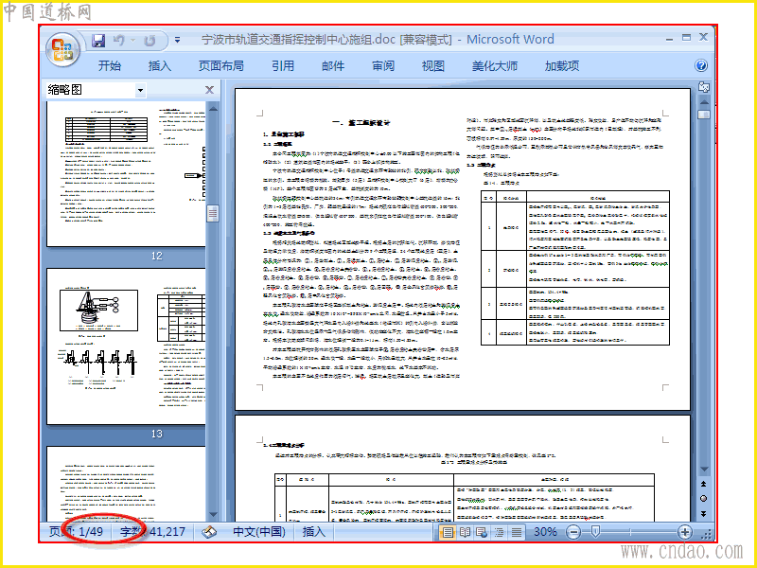Redo using the Quick Access arrow
The width and height of the screenshot is (757, 568).
pyautogui.click(x=150, y=41)
